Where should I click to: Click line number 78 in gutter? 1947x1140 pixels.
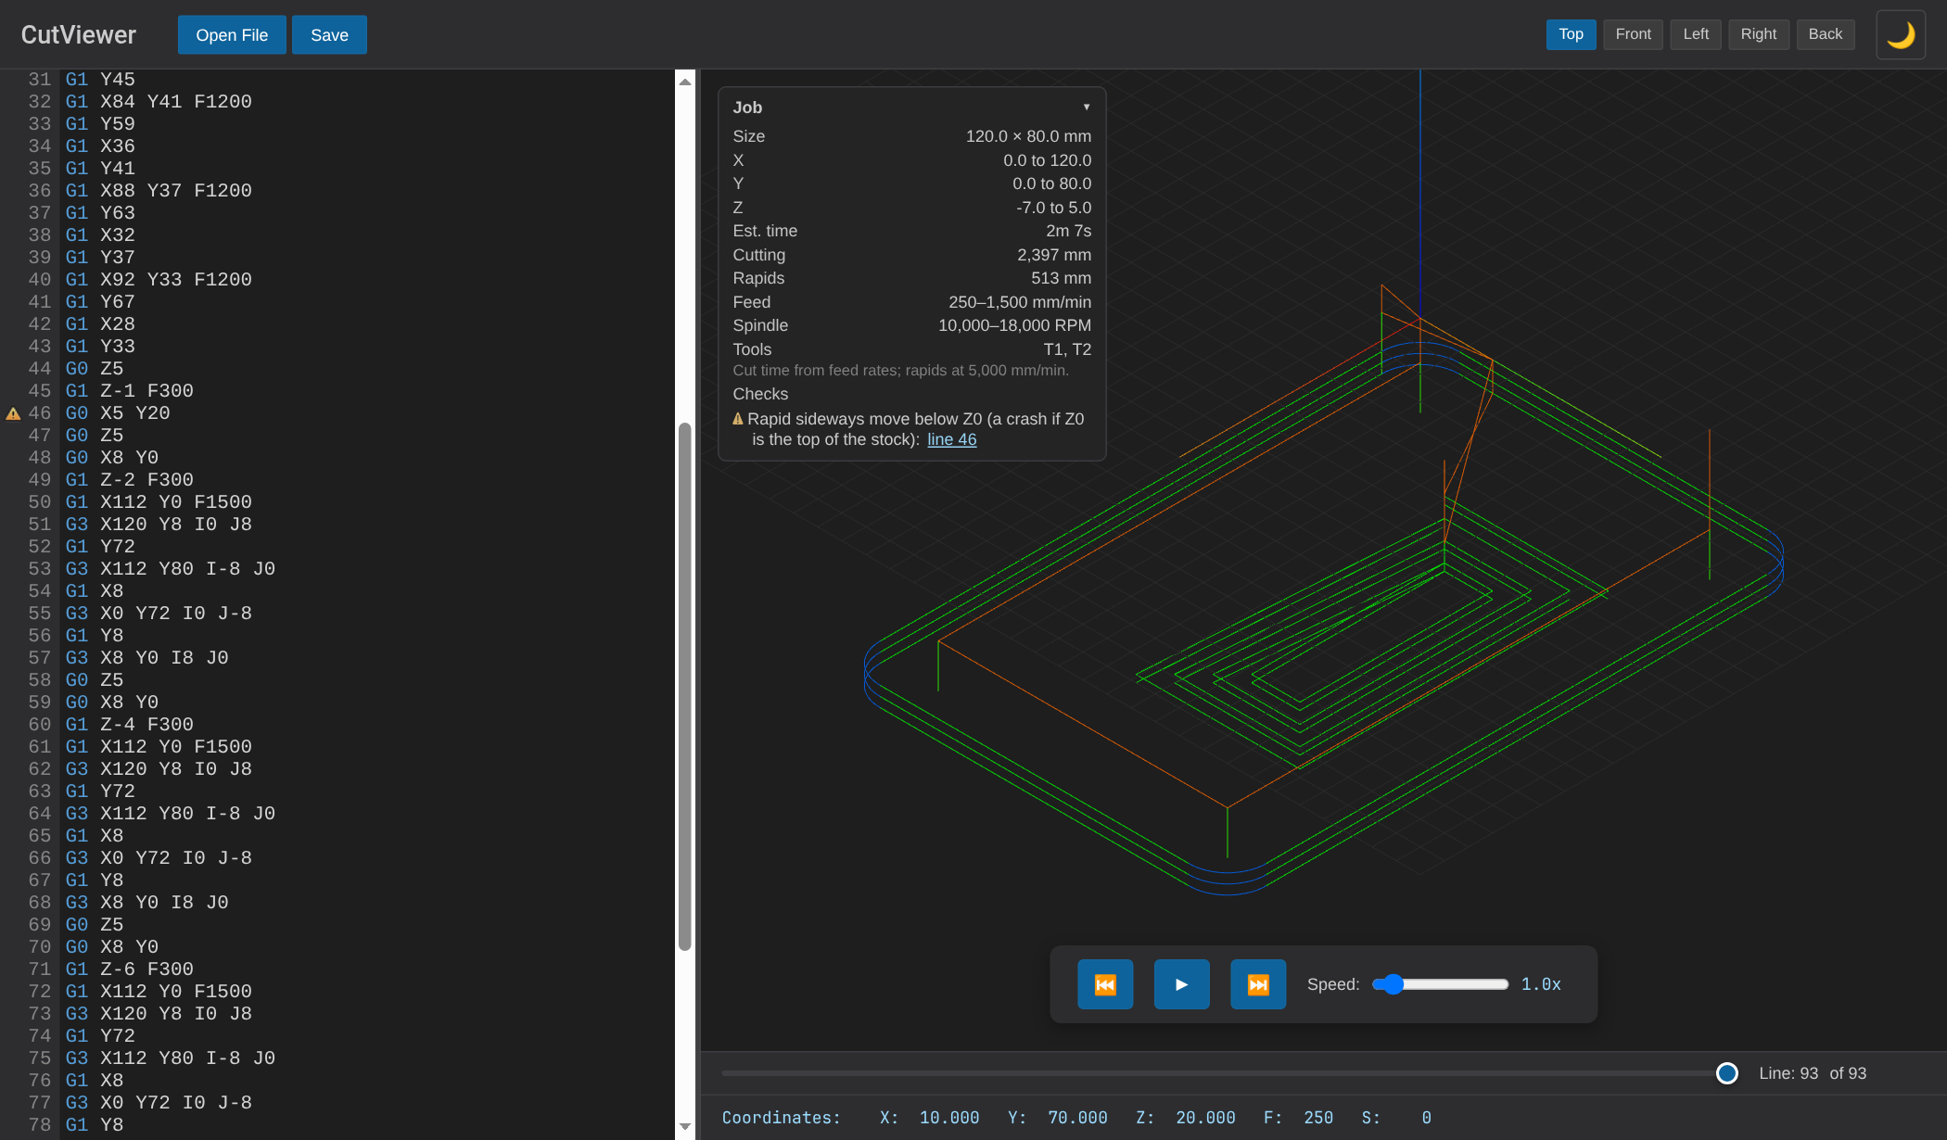pos(39,1125)
